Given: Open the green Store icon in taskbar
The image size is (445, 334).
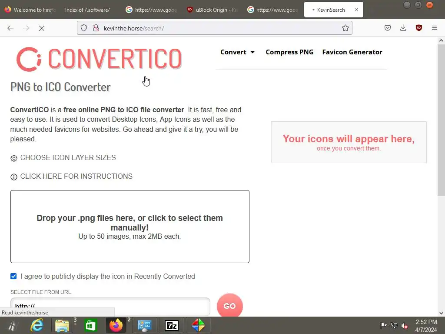Looking at the screenshot, I should (x=90, y=325).
